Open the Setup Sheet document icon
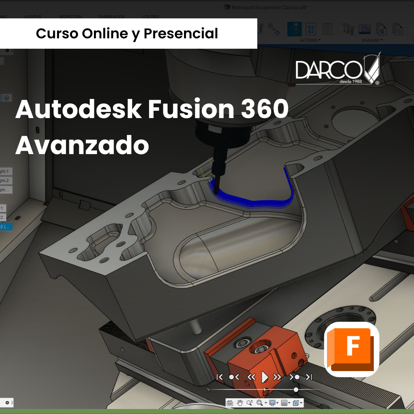This screenshot has height=414, width=414. [x=327, y=29]
